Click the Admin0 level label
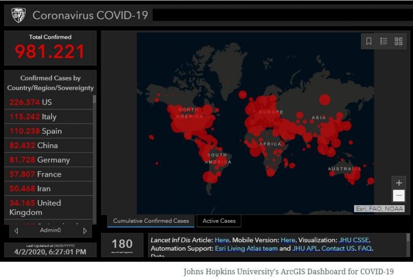The width and height of the screenshot is (413, 278). 50,230
